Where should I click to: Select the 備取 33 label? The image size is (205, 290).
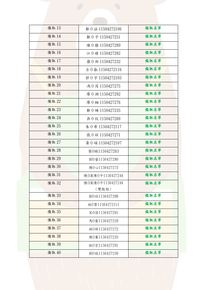(x=54, y=196)
